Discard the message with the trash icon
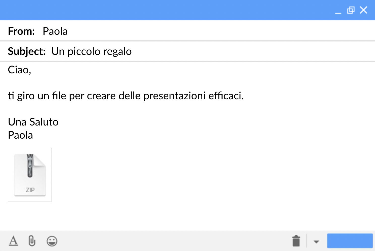Image resolution: width=375 pixels, height=251 pixels. click(296, 241)
